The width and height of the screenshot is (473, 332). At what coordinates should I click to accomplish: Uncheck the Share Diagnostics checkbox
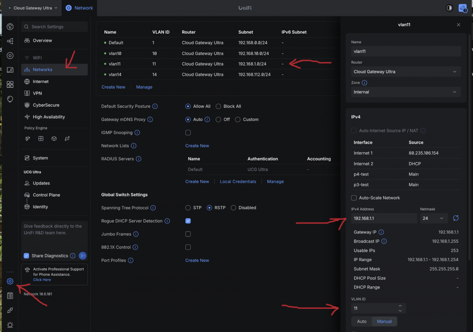26,255
